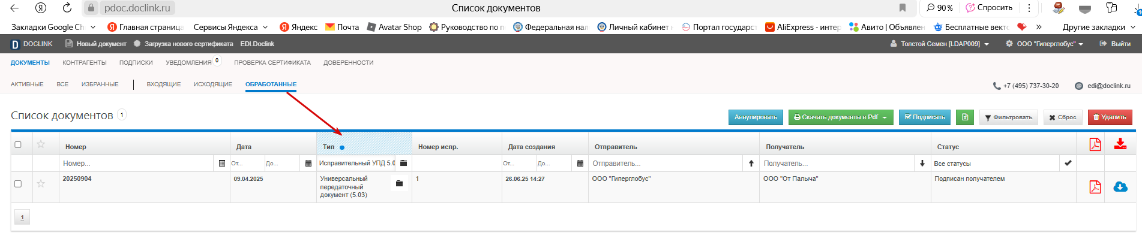
Task: Switch to the Входящие tab
Action: [x=164, y=84]
